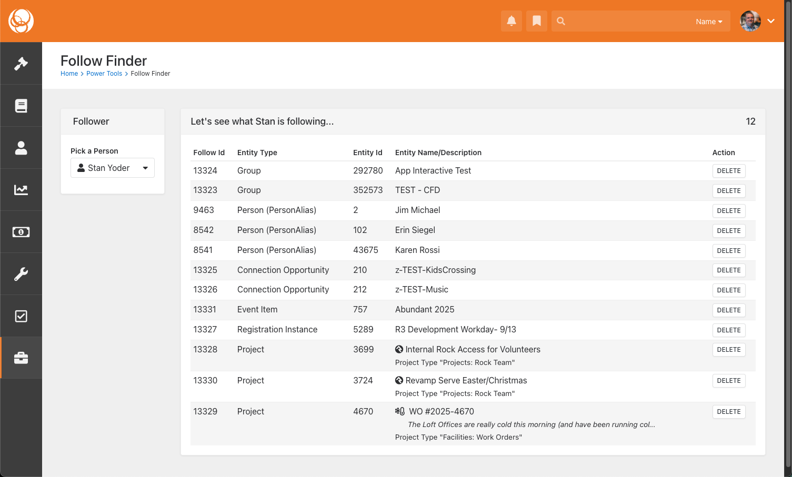Open the book icon sidebar section
Screen dimensions: 792x477
21,106
